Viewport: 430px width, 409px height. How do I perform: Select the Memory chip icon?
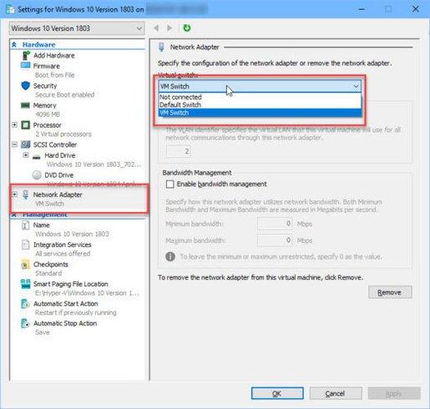(x=25, y=105)
